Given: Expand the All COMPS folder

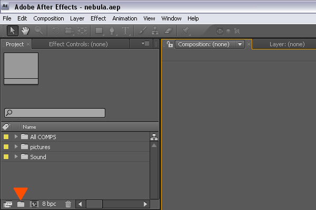Looking at the screenshot, I should point(16,136).
